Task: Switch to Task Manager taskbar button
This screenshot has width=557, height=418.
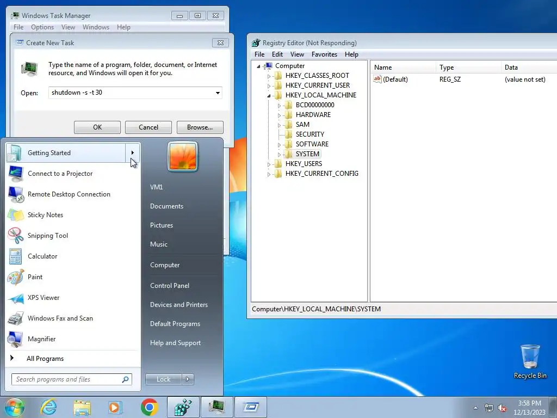Action: click(x=217, y=407)
